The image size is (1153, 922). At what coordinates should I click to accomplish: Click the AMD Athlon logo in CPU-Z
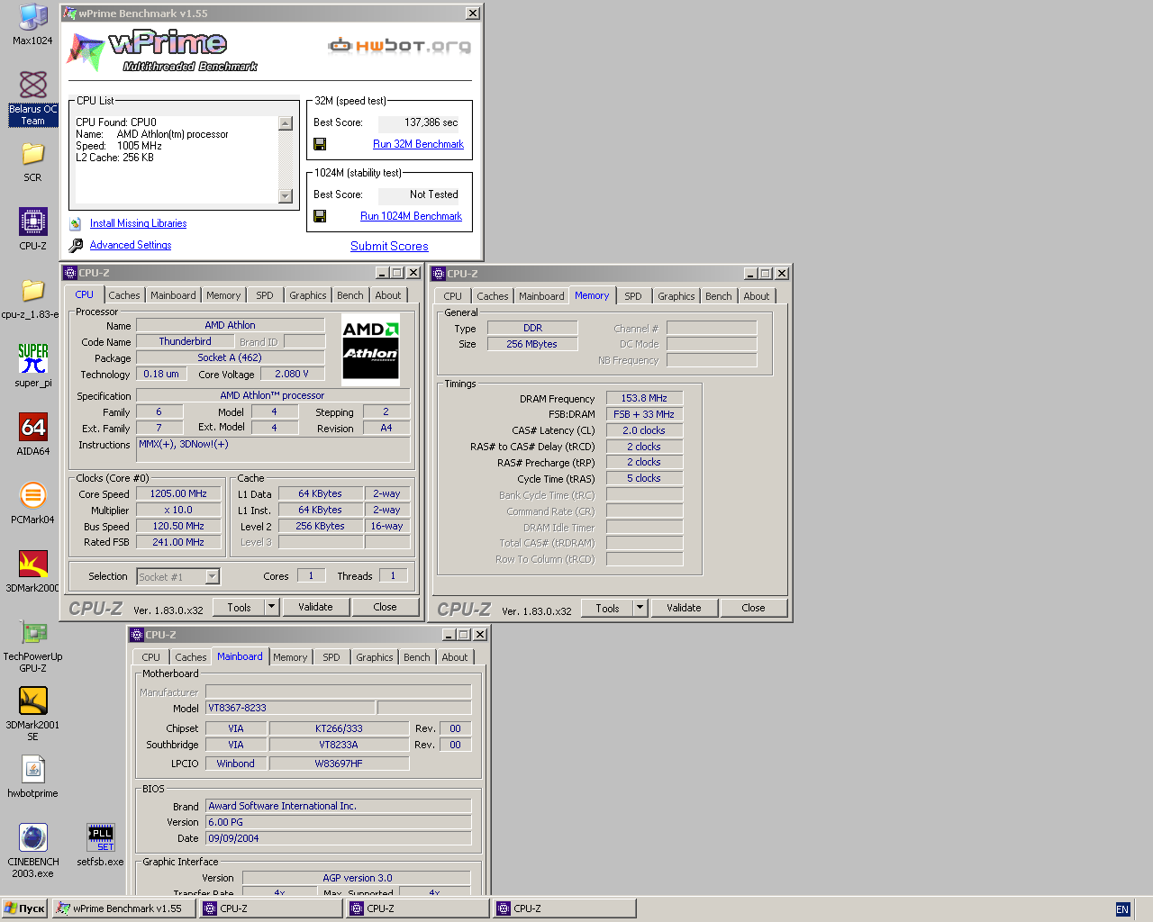click(370, 349)
